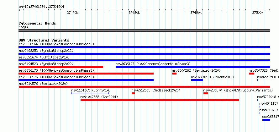Click the nsv4235870 gnomAD red block

point(206,93)
